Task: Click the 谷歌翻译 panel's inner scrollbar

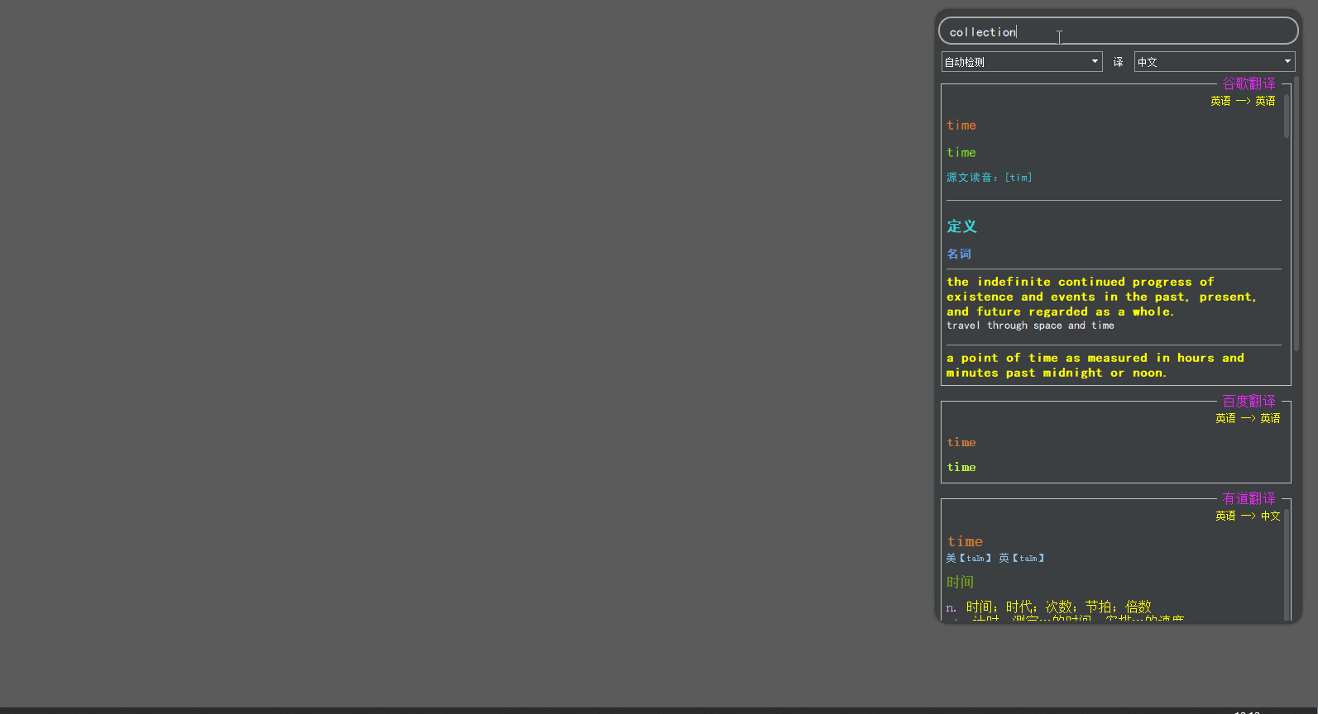Action: (x=1287, y=116)
